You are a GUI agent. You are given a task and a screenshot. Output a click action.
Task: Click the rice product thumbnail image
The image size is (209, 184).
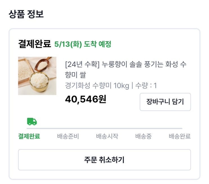(x=37, y=76)
